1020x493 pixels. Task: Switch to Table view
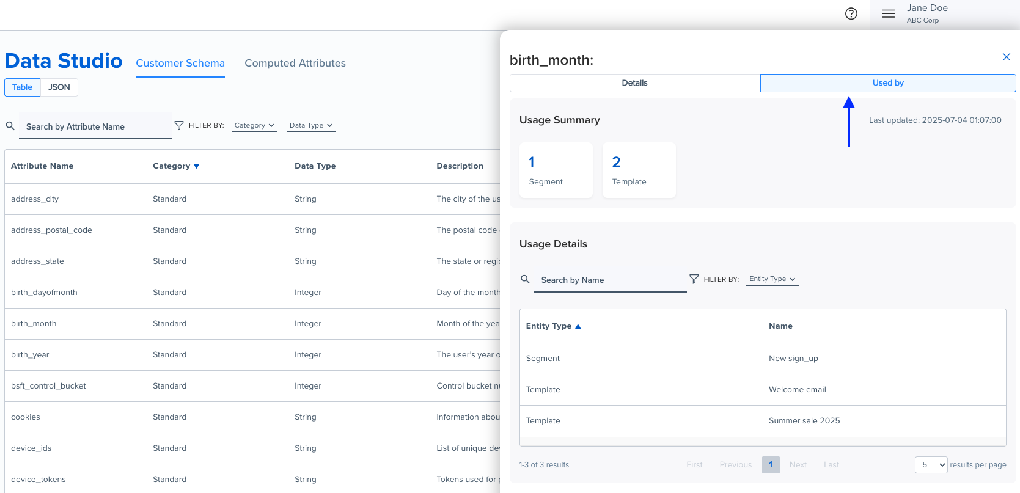(23, 87)
